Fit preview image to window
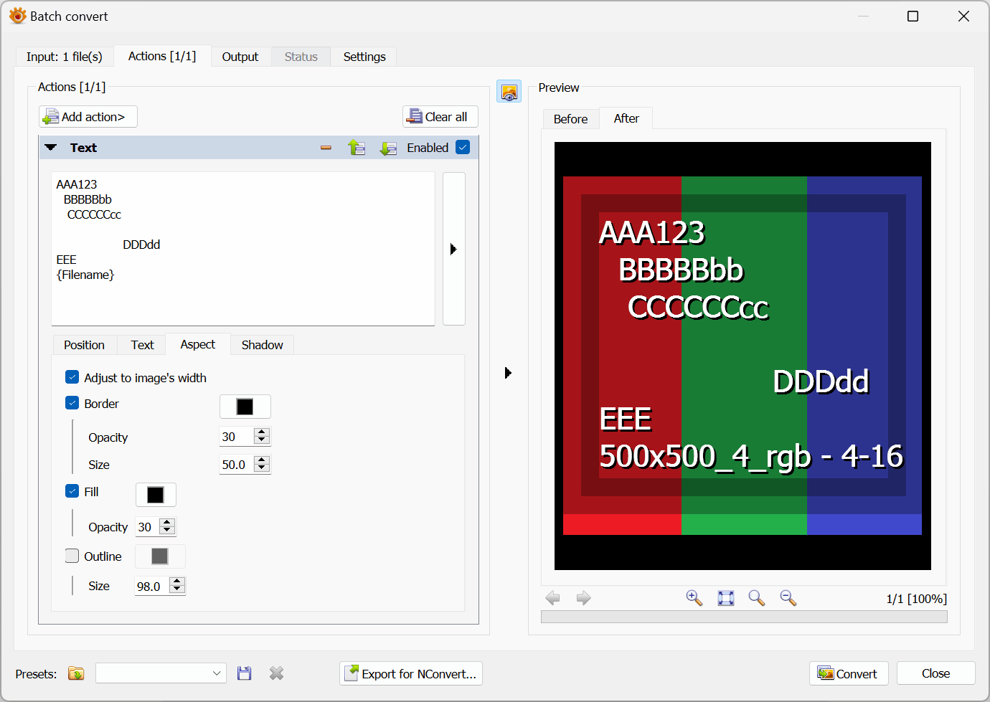 point(725,598)
